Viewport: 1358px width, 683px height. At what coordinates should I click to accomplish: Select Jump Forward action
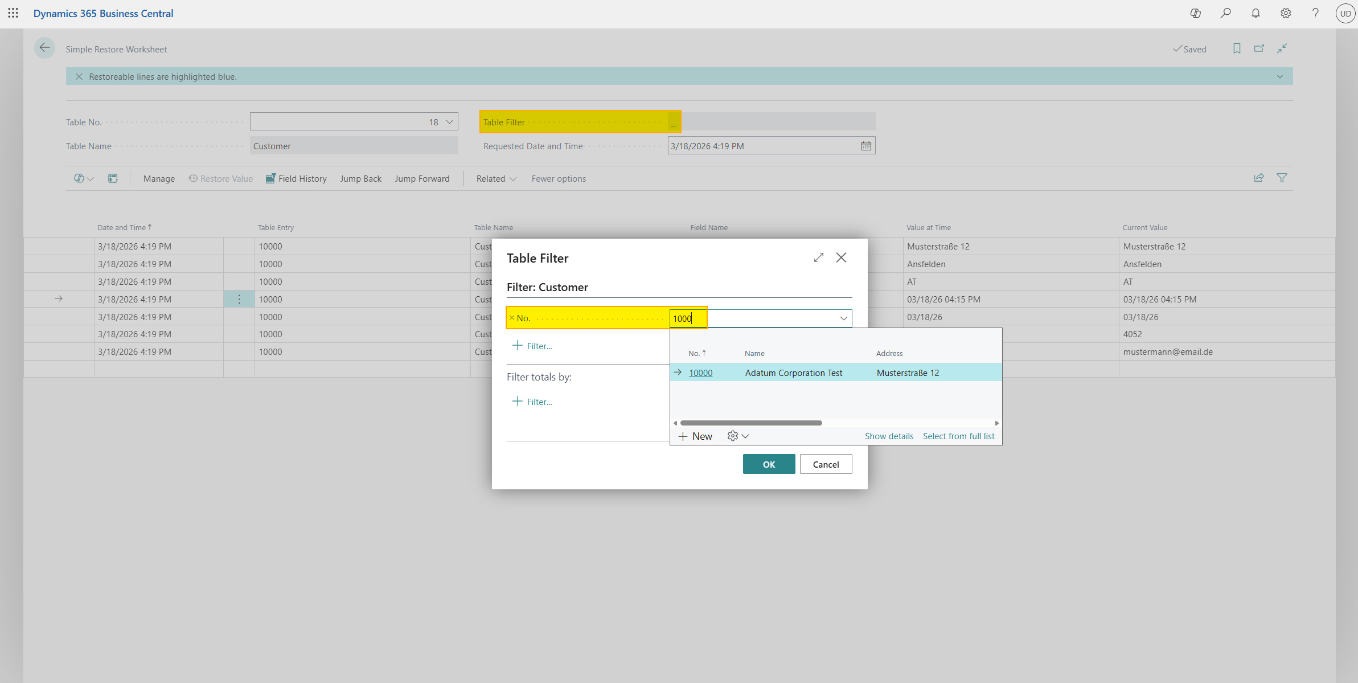click(422, 179)
